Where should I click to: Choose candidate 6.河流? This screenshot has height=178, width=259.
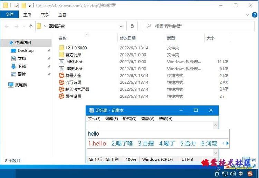tap(209, 143)
